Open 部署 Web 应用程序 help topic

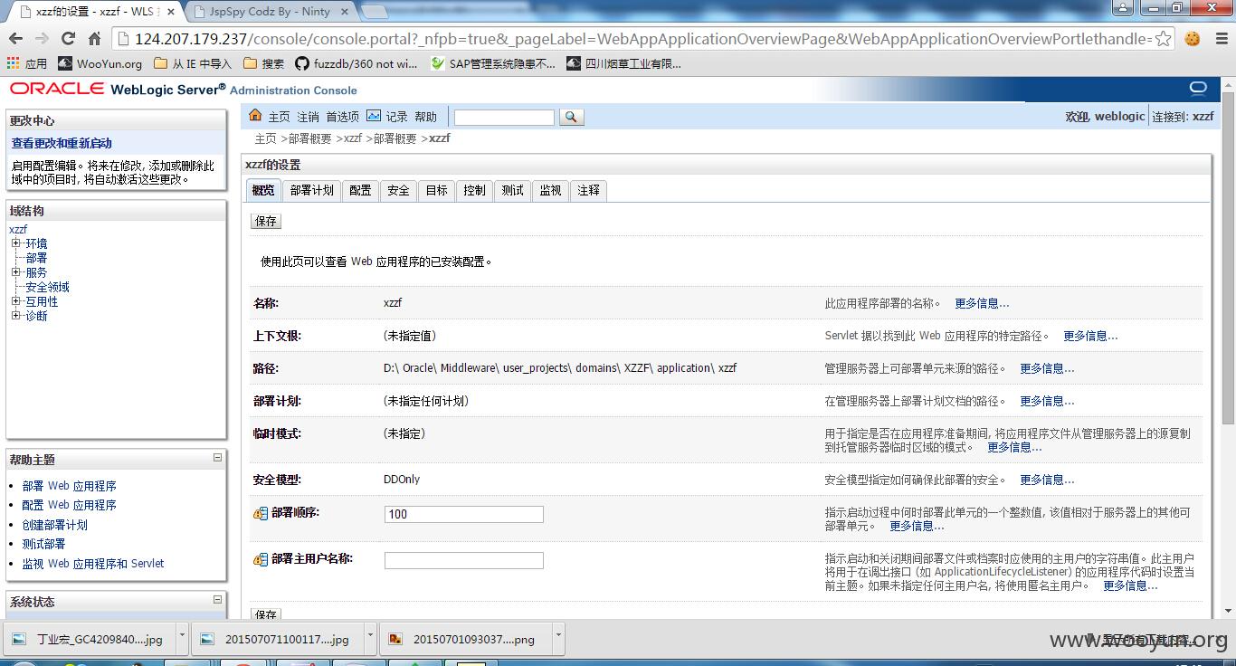(70, 486)
